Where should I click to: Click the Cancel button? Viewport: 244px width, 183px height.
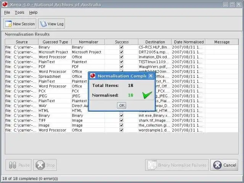[x=225, y=165]
